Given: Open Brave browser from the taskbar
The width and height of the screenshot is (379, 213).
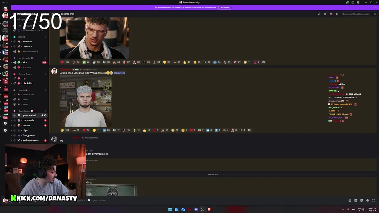Looking at the screenshot, I should coord(209,209).
